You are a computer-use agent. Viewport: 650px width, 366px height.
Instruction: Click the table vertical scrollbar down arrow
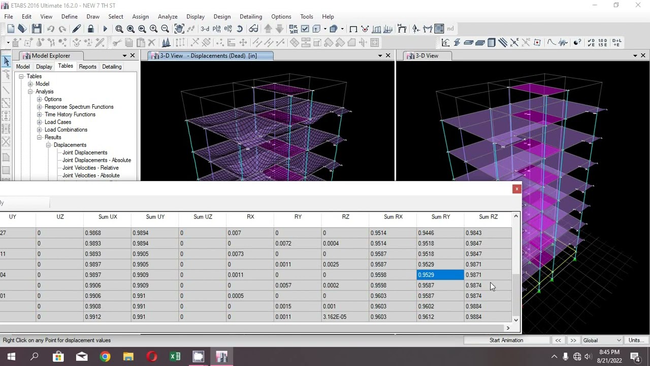pyautogui.click(x=516, y=320)
